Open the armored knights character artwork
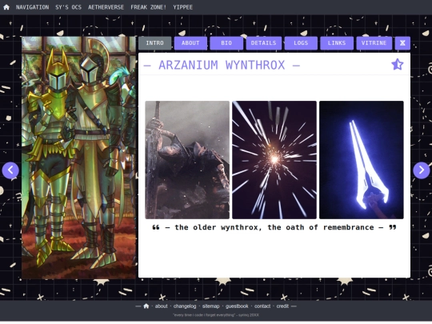Viewport: 432px width, 324px height. (78, 158)
